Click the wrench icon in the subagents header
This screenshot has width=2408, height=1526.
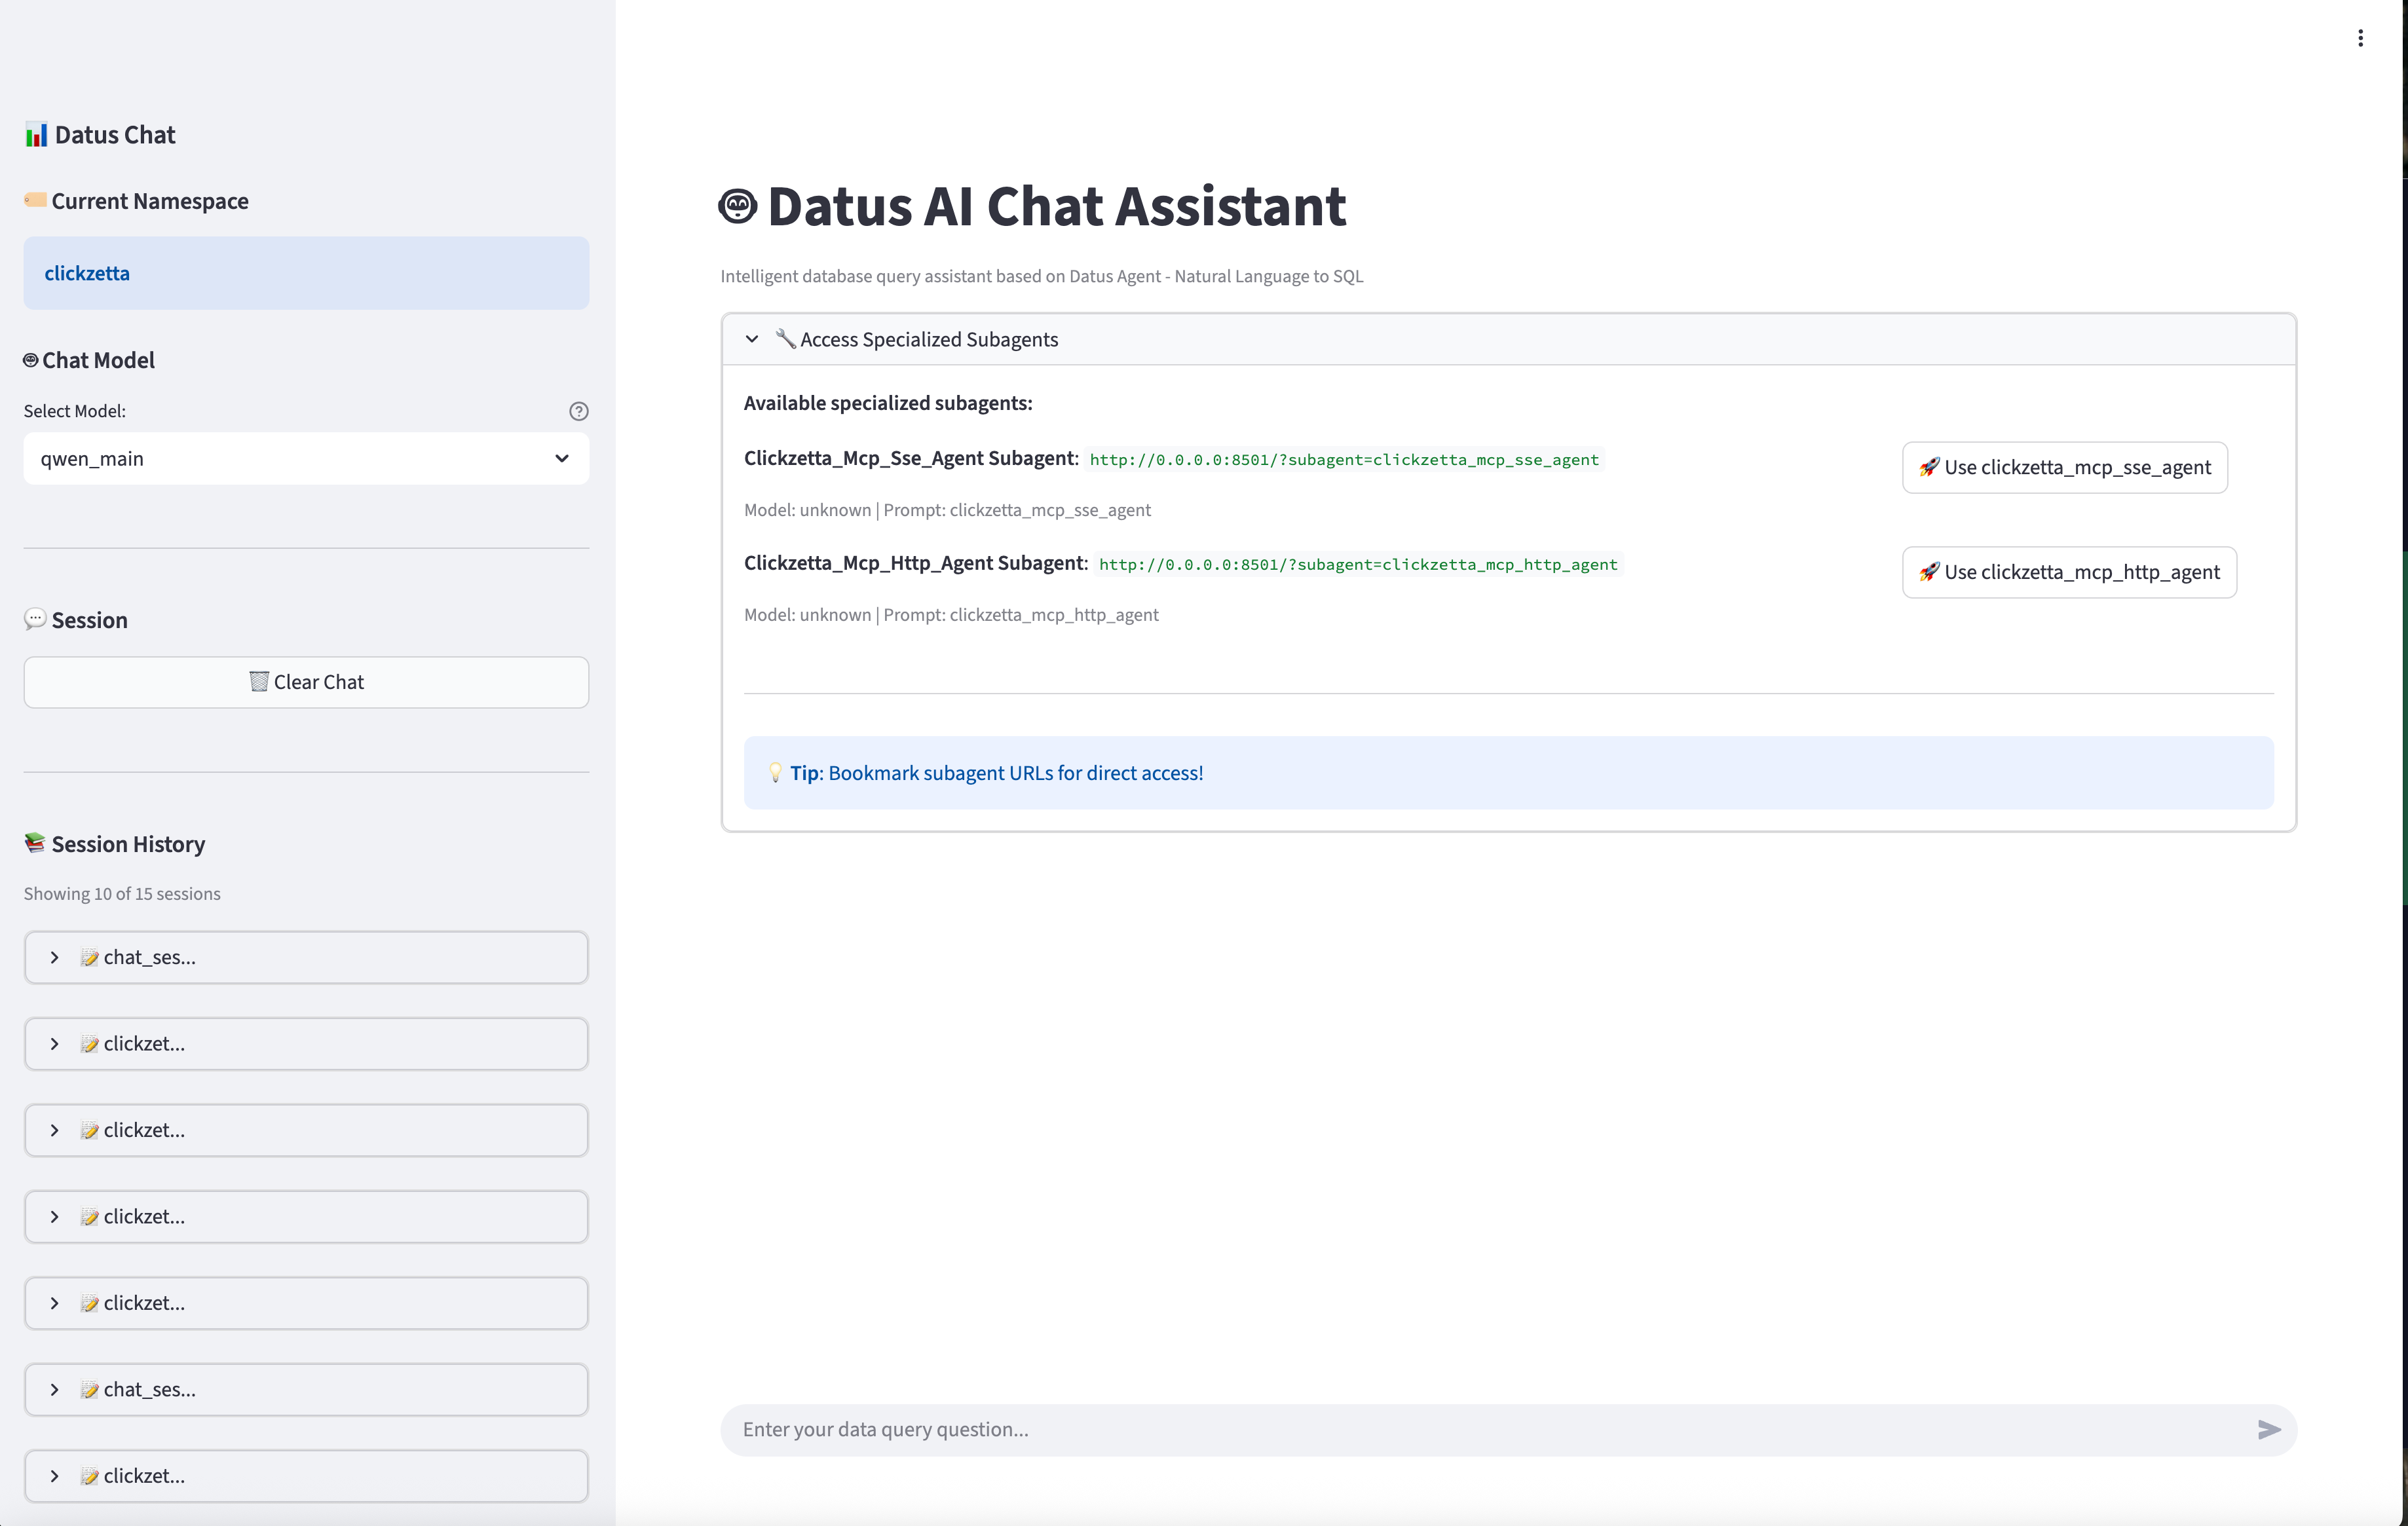(x=785, y=339)
